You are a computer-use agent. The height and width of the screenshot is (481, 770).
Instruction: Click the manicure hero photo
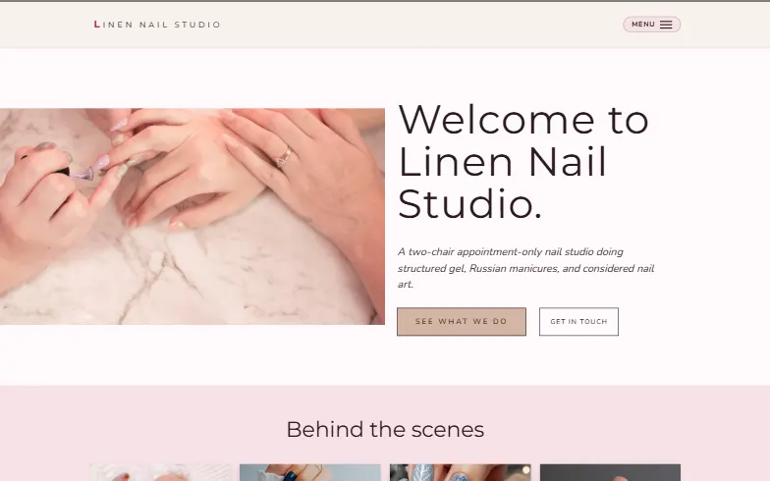point(192,216)
